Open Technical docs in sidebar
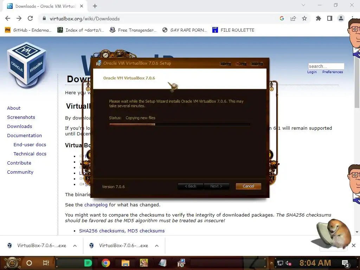This screenshot has height=270, width=360. (x=30, y=154)
